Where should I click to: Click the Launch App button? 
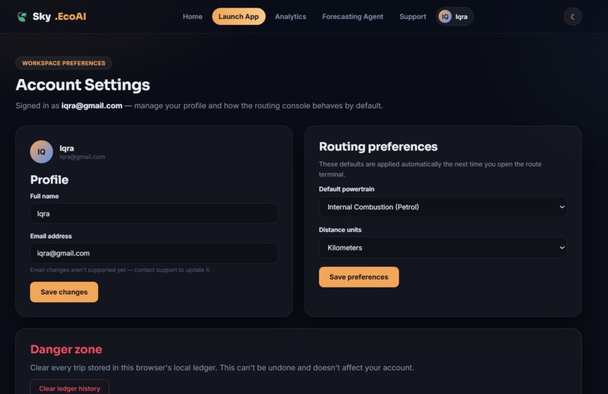pos(238,17)
